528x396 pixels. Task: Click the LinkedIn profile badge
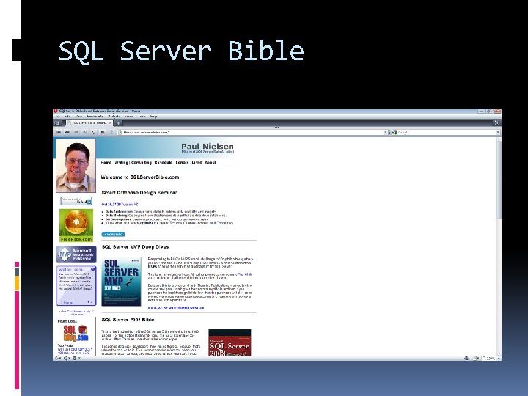point(76,201)
